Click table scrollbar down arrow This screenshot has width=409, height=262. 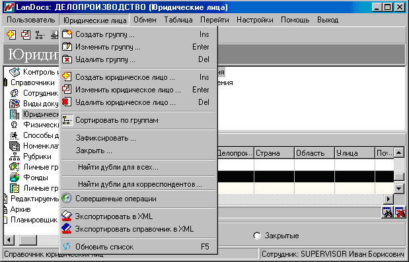399,188
